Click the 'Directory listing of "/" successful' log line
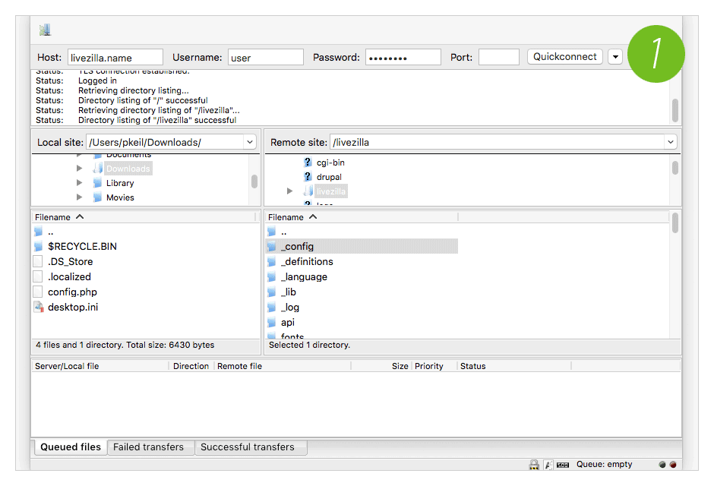 pos(143,100)
